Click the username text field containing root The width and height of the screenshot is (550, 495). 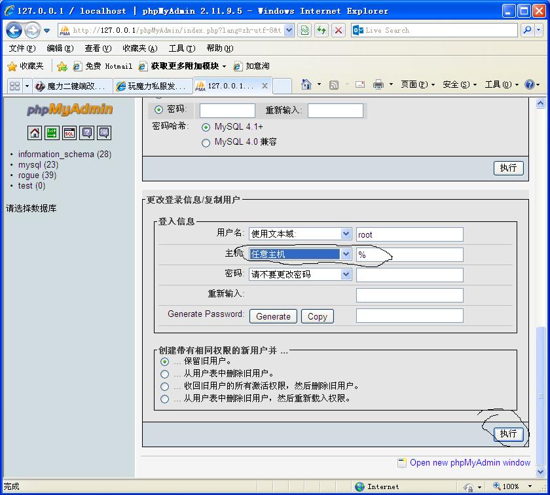(x=409, y=234)
